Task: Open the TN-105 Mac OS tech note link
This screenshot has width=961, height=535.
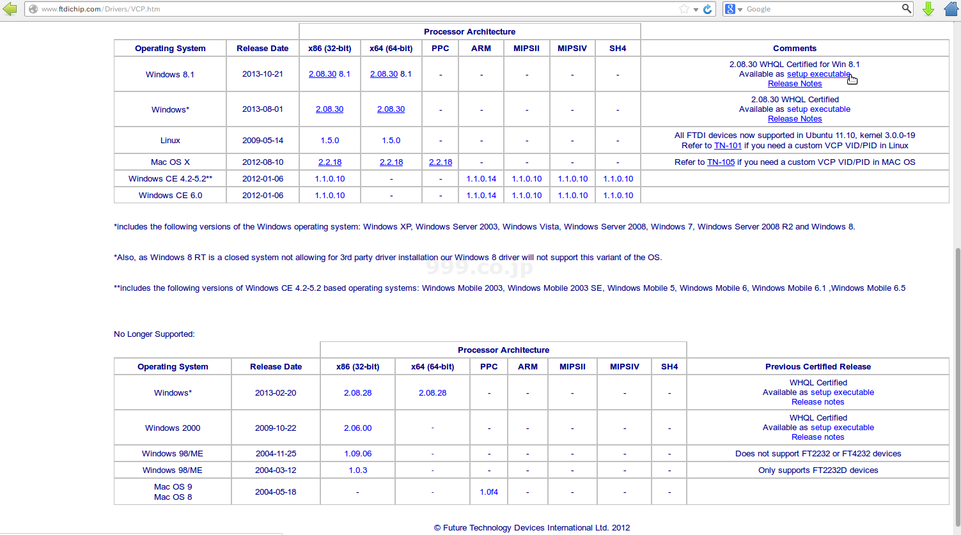Action: coord(721,162)
